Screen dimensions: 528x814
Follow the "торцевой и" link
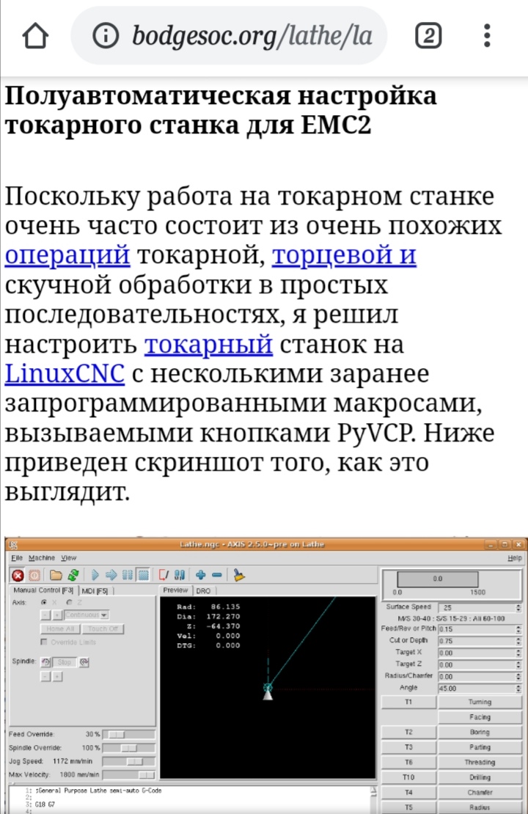[x=344, y=255]
